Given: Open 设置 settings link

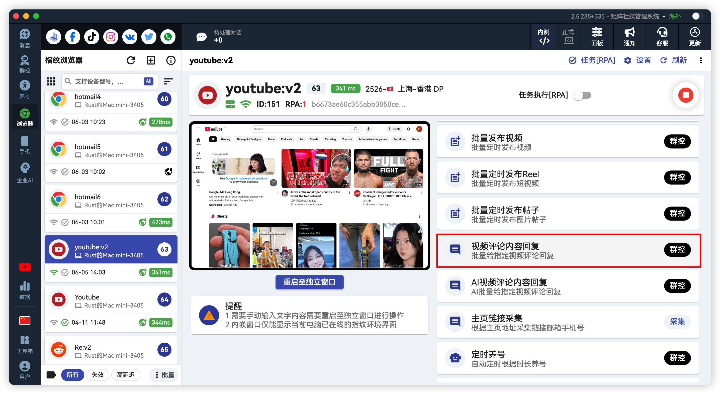Looking at the screenshot, I should 637,60.
